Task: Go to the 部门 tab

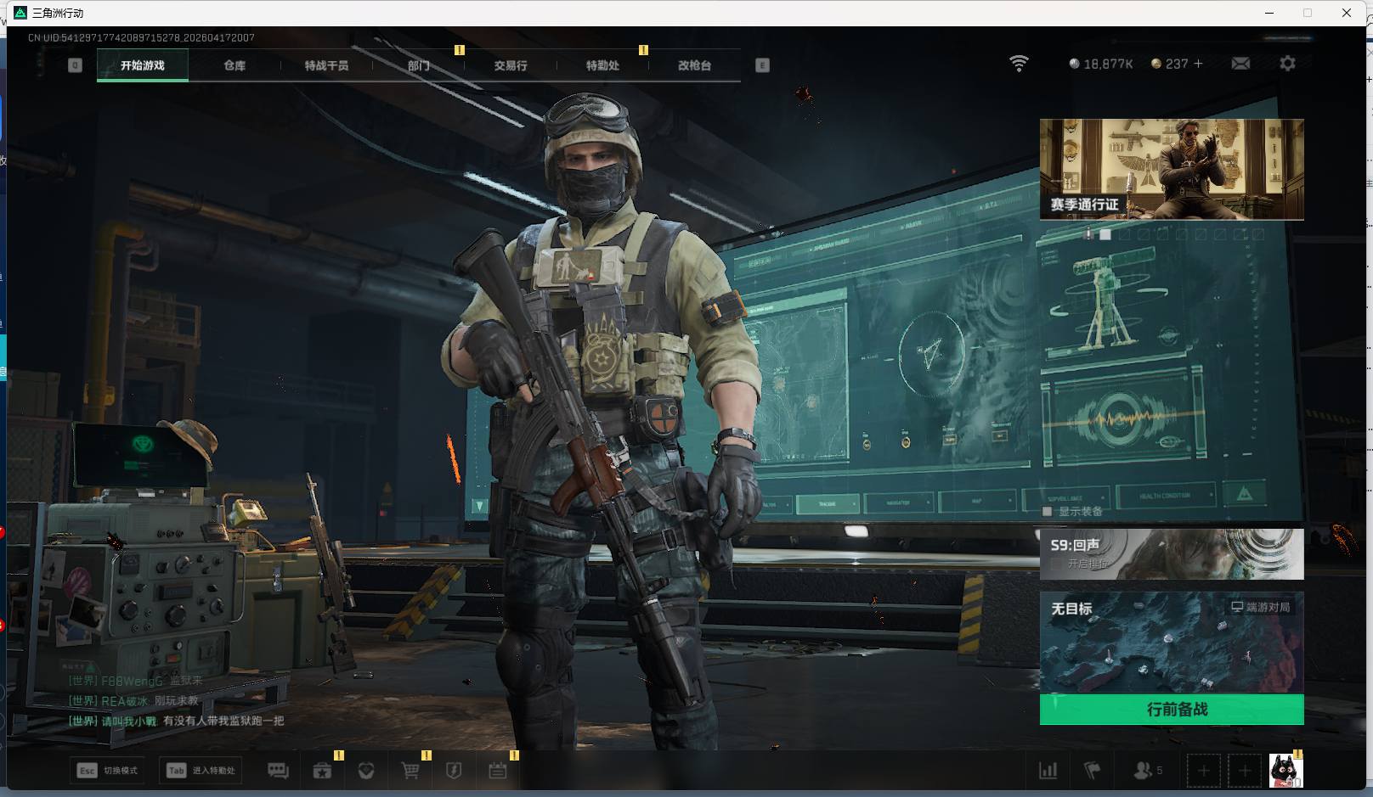Action: 418,65
